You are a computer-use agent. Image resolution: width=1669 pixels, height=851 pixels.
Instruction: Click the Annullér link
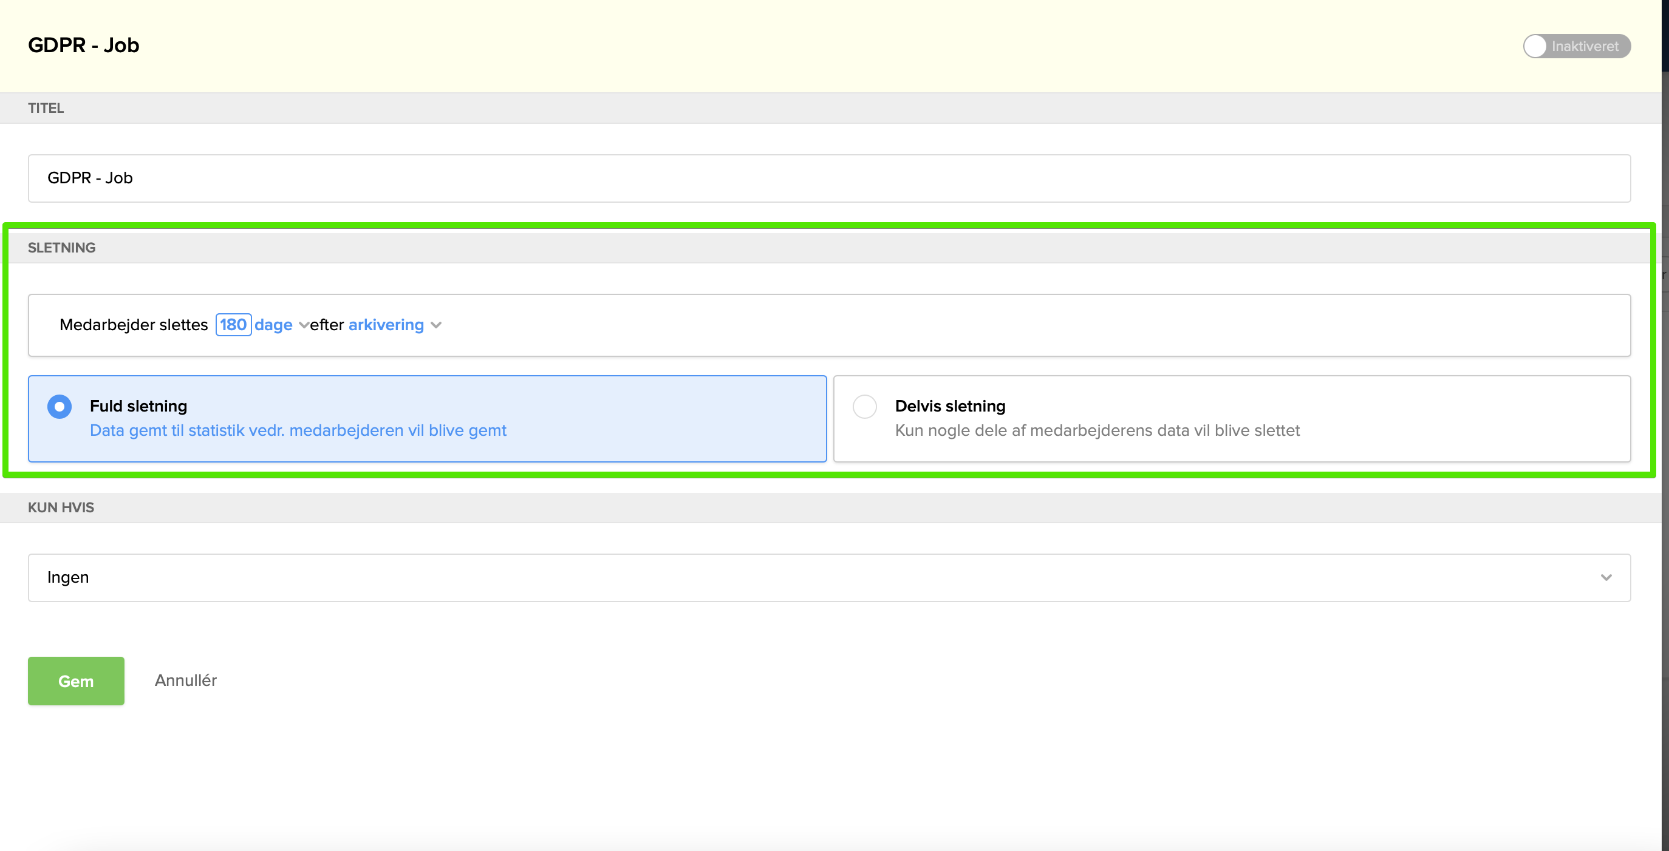pyautogui.click(x=185, y=680)
